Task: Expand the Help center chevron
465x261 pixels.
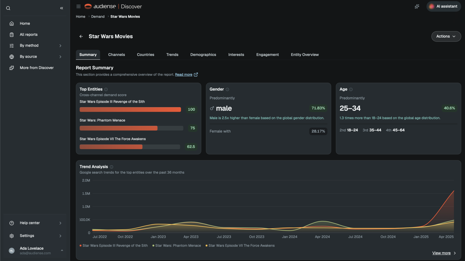Action: pos(60,223)
